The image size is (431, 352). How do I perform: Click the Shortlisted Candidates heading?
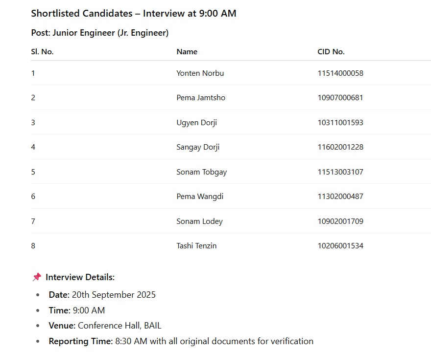(x=134, y=14)
